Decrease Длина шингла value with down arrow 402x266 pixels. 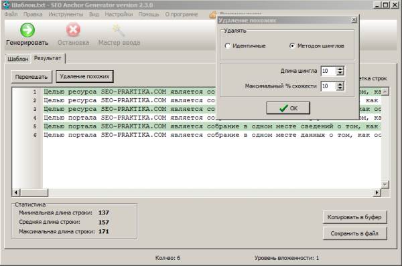pyautogui.click(x=340, y=73)
